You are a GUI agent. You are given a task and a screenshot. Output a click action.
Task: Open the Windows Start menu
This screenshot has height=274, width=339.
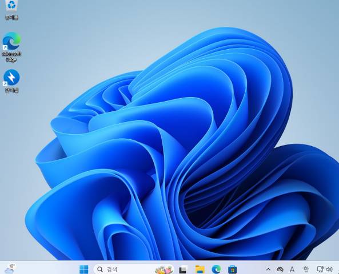pos(84,269)
